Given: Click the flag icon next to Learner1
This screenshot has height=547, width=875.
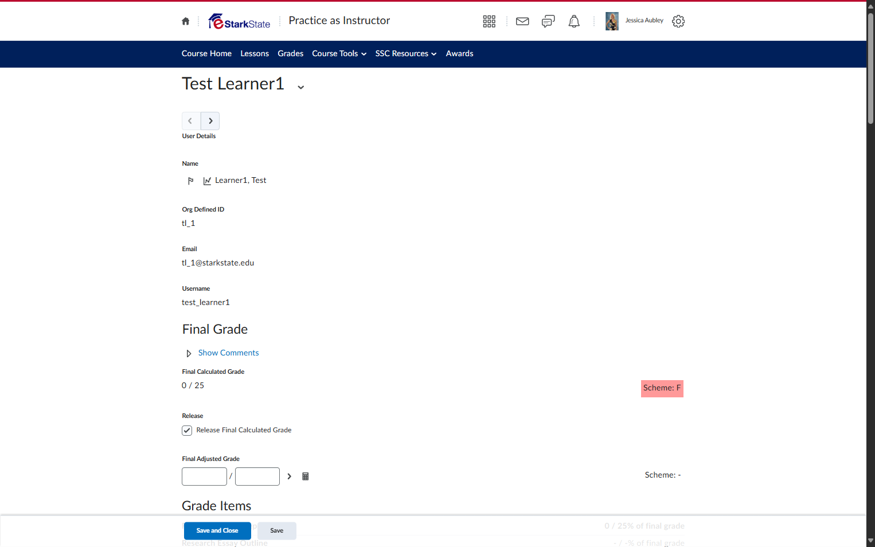Looking at the screenshot, I should pos(190,181).
